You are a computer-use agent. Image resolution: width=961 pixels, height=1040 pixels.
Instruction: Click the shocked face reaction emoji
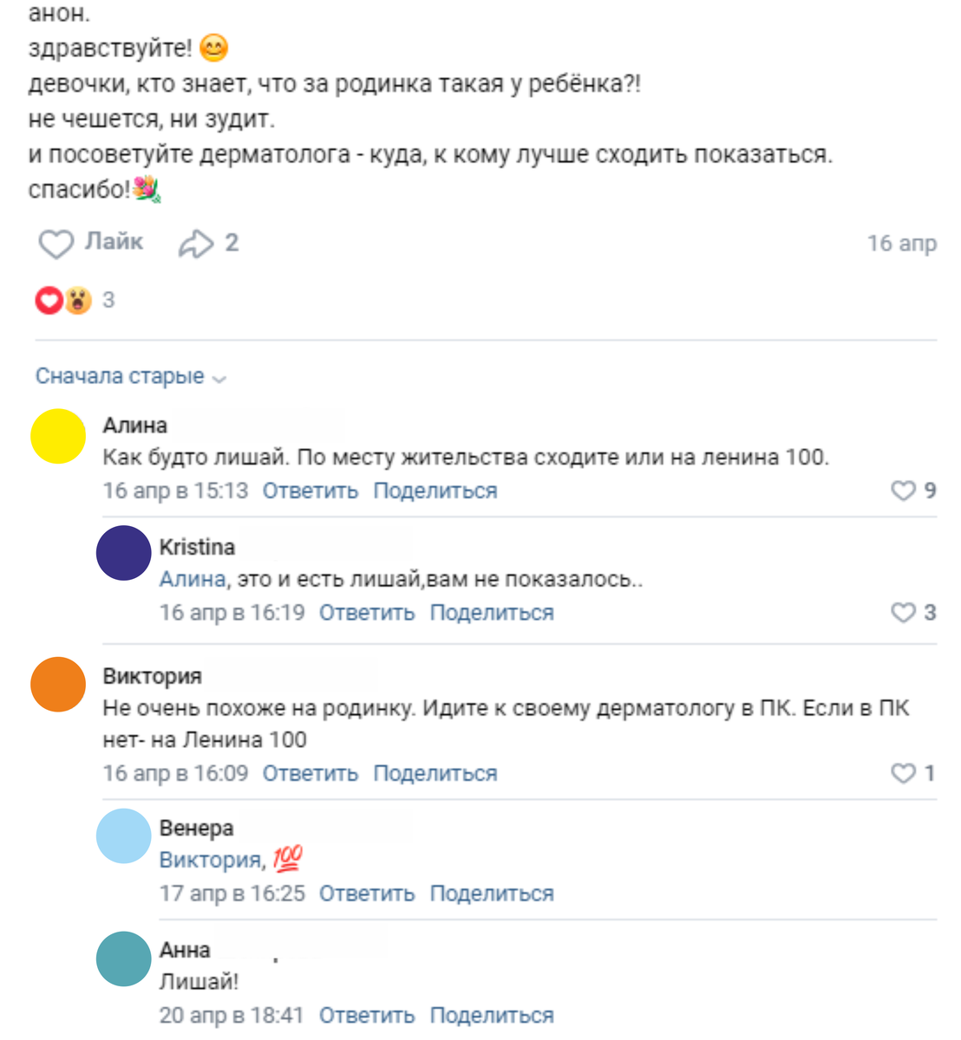[77, 300]
